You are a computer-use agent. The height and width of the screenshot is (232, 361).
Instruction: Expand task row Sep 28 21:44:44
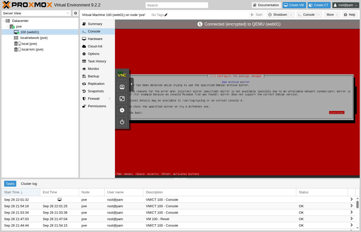click(x=351, y=225)
